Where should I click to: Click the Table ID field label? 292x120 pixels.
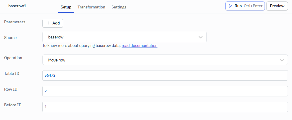[x=12, y=73]
